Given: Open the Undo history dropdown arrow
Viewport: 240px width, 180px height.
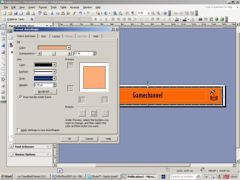Looking at the screenshot, I should click(x=84, y=13).
